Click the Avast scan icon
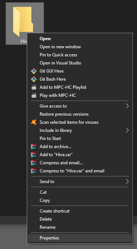Viewport: 137px width, 249px height. click(x=33, y=122)
